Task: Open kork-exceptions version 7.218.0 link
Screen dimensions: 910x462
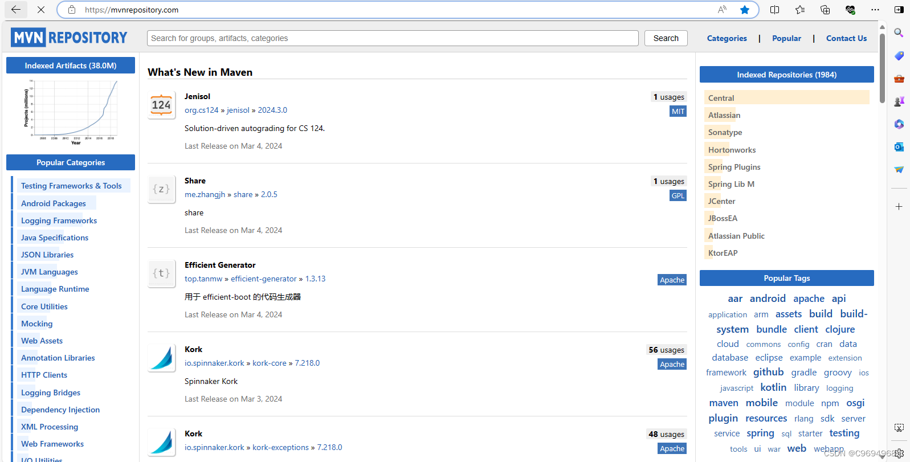Action: coord(329,447)
